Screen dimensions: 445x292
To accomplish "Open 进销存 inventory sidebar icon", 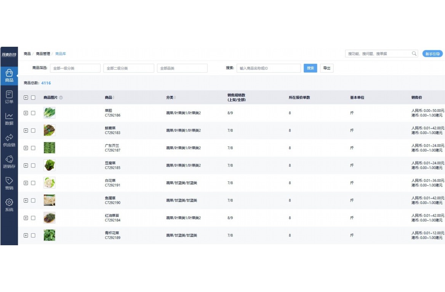I will [x=9, y=162].
